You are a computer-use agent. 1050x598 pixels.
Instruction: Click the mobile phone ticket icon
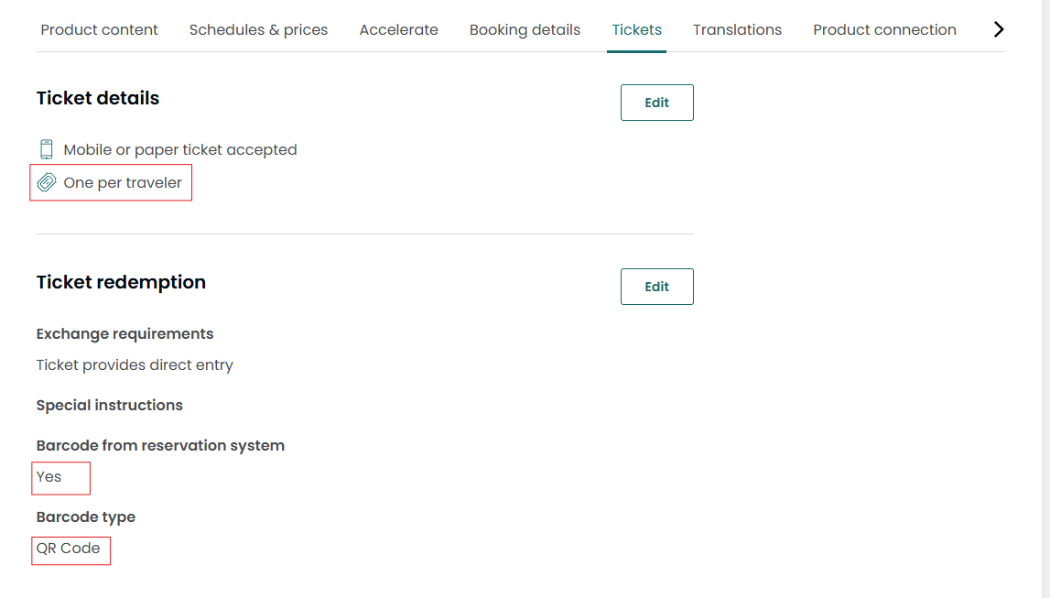[x=46, y=149]
